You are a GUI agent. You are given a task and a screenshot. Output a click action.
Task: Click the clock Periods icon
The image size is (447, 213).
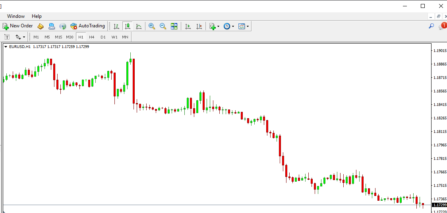[226, 26]
